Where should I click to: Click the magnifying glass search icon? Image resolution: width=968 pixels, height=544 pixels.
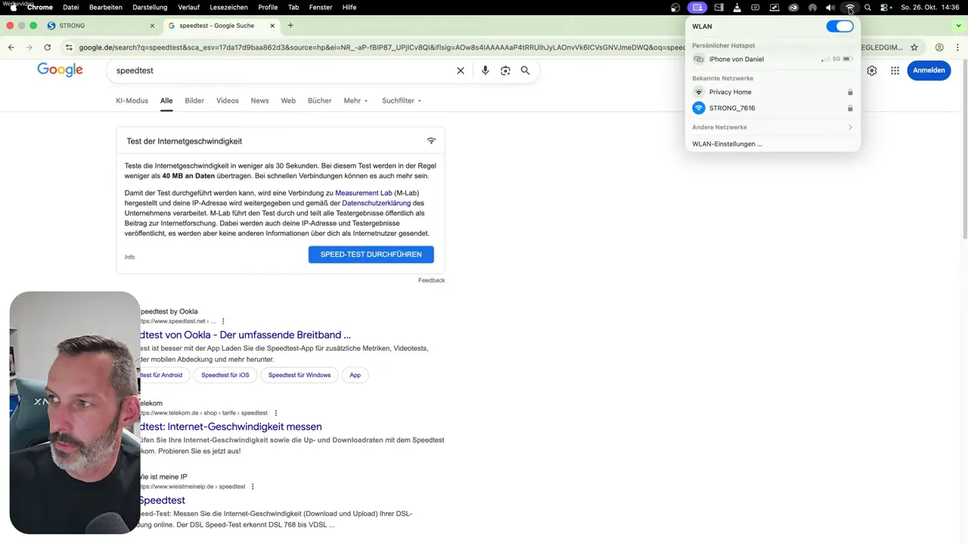[x=525, y=70]
